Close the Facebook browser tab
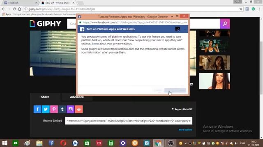The width and height of the screenshot is (263, 147). tap(36, 3)
